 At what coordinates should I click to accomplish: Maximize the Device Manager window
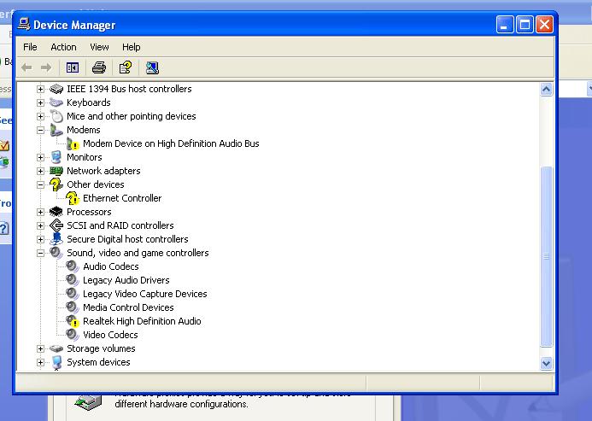pyautogui.click(x=525, y=25)
